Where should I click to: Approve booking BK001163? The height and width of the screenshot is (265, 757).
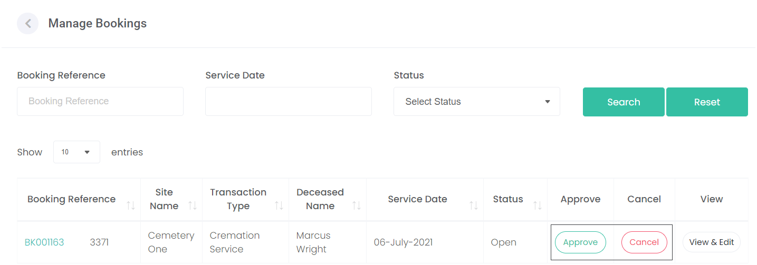pos(580,242)
